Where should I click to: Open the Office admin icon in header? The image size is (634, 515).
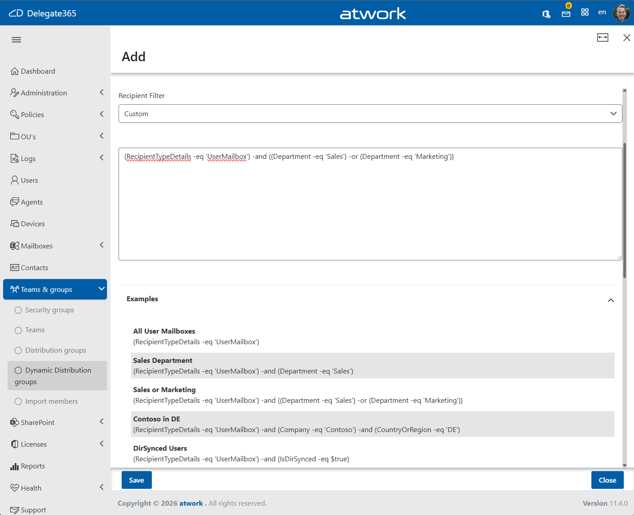(x=547, y=14)
